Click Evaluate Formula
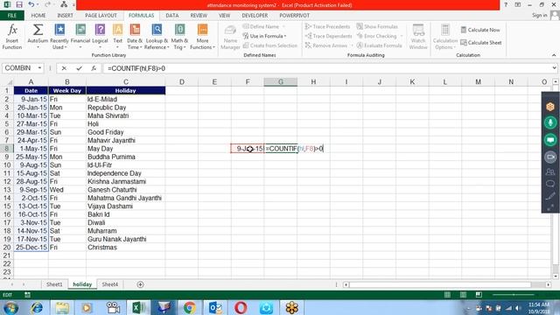560x315 pixels. [x=379, y=45]
